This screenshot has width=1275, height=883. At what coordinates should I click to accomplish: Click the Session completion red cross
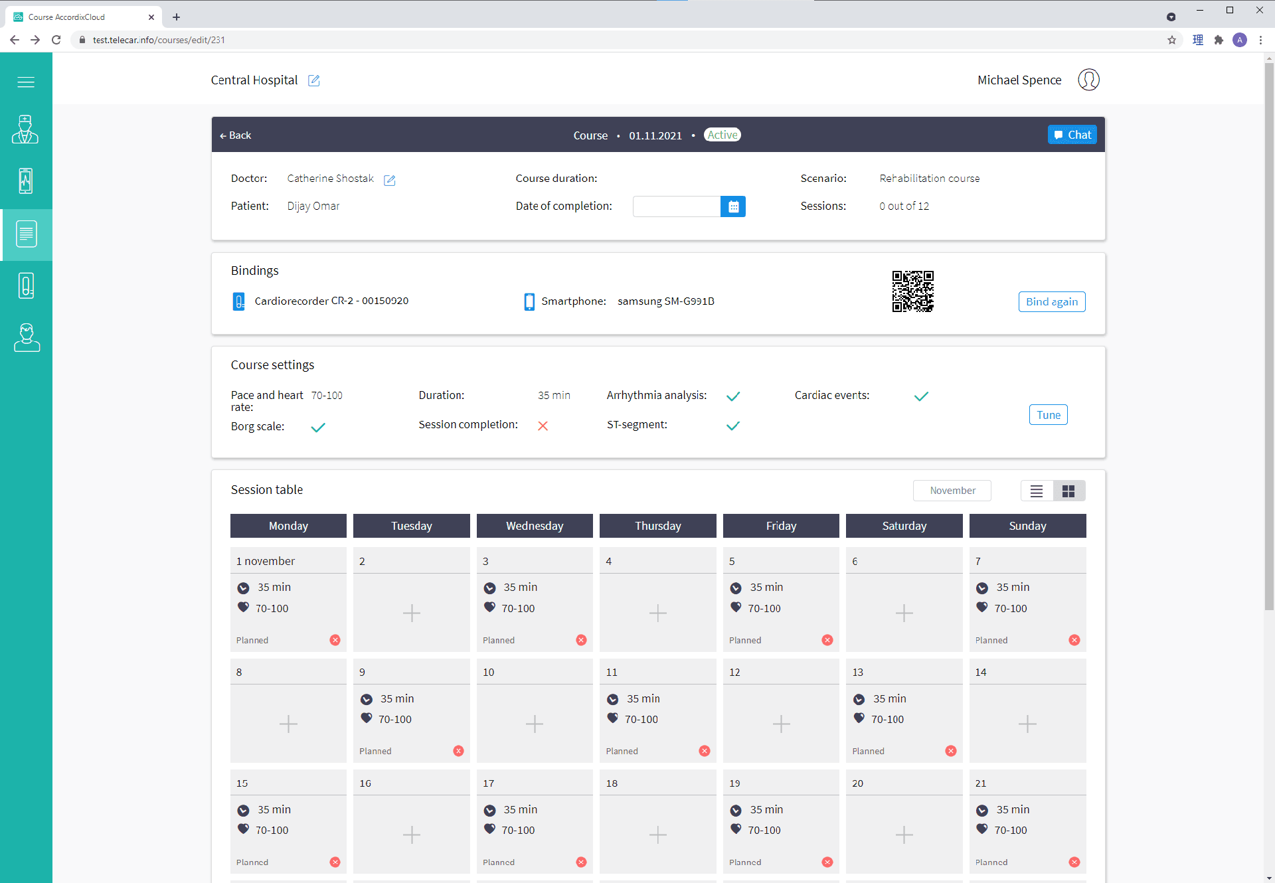coord(543,426)
